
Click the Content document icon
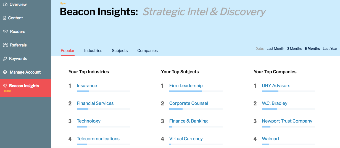[4, 18]
